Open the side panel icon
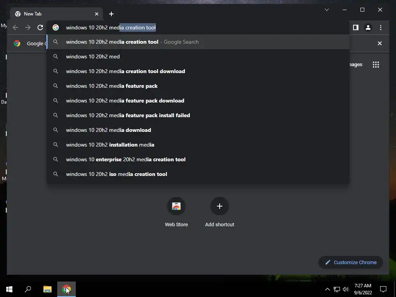 (x=356, y=27)
